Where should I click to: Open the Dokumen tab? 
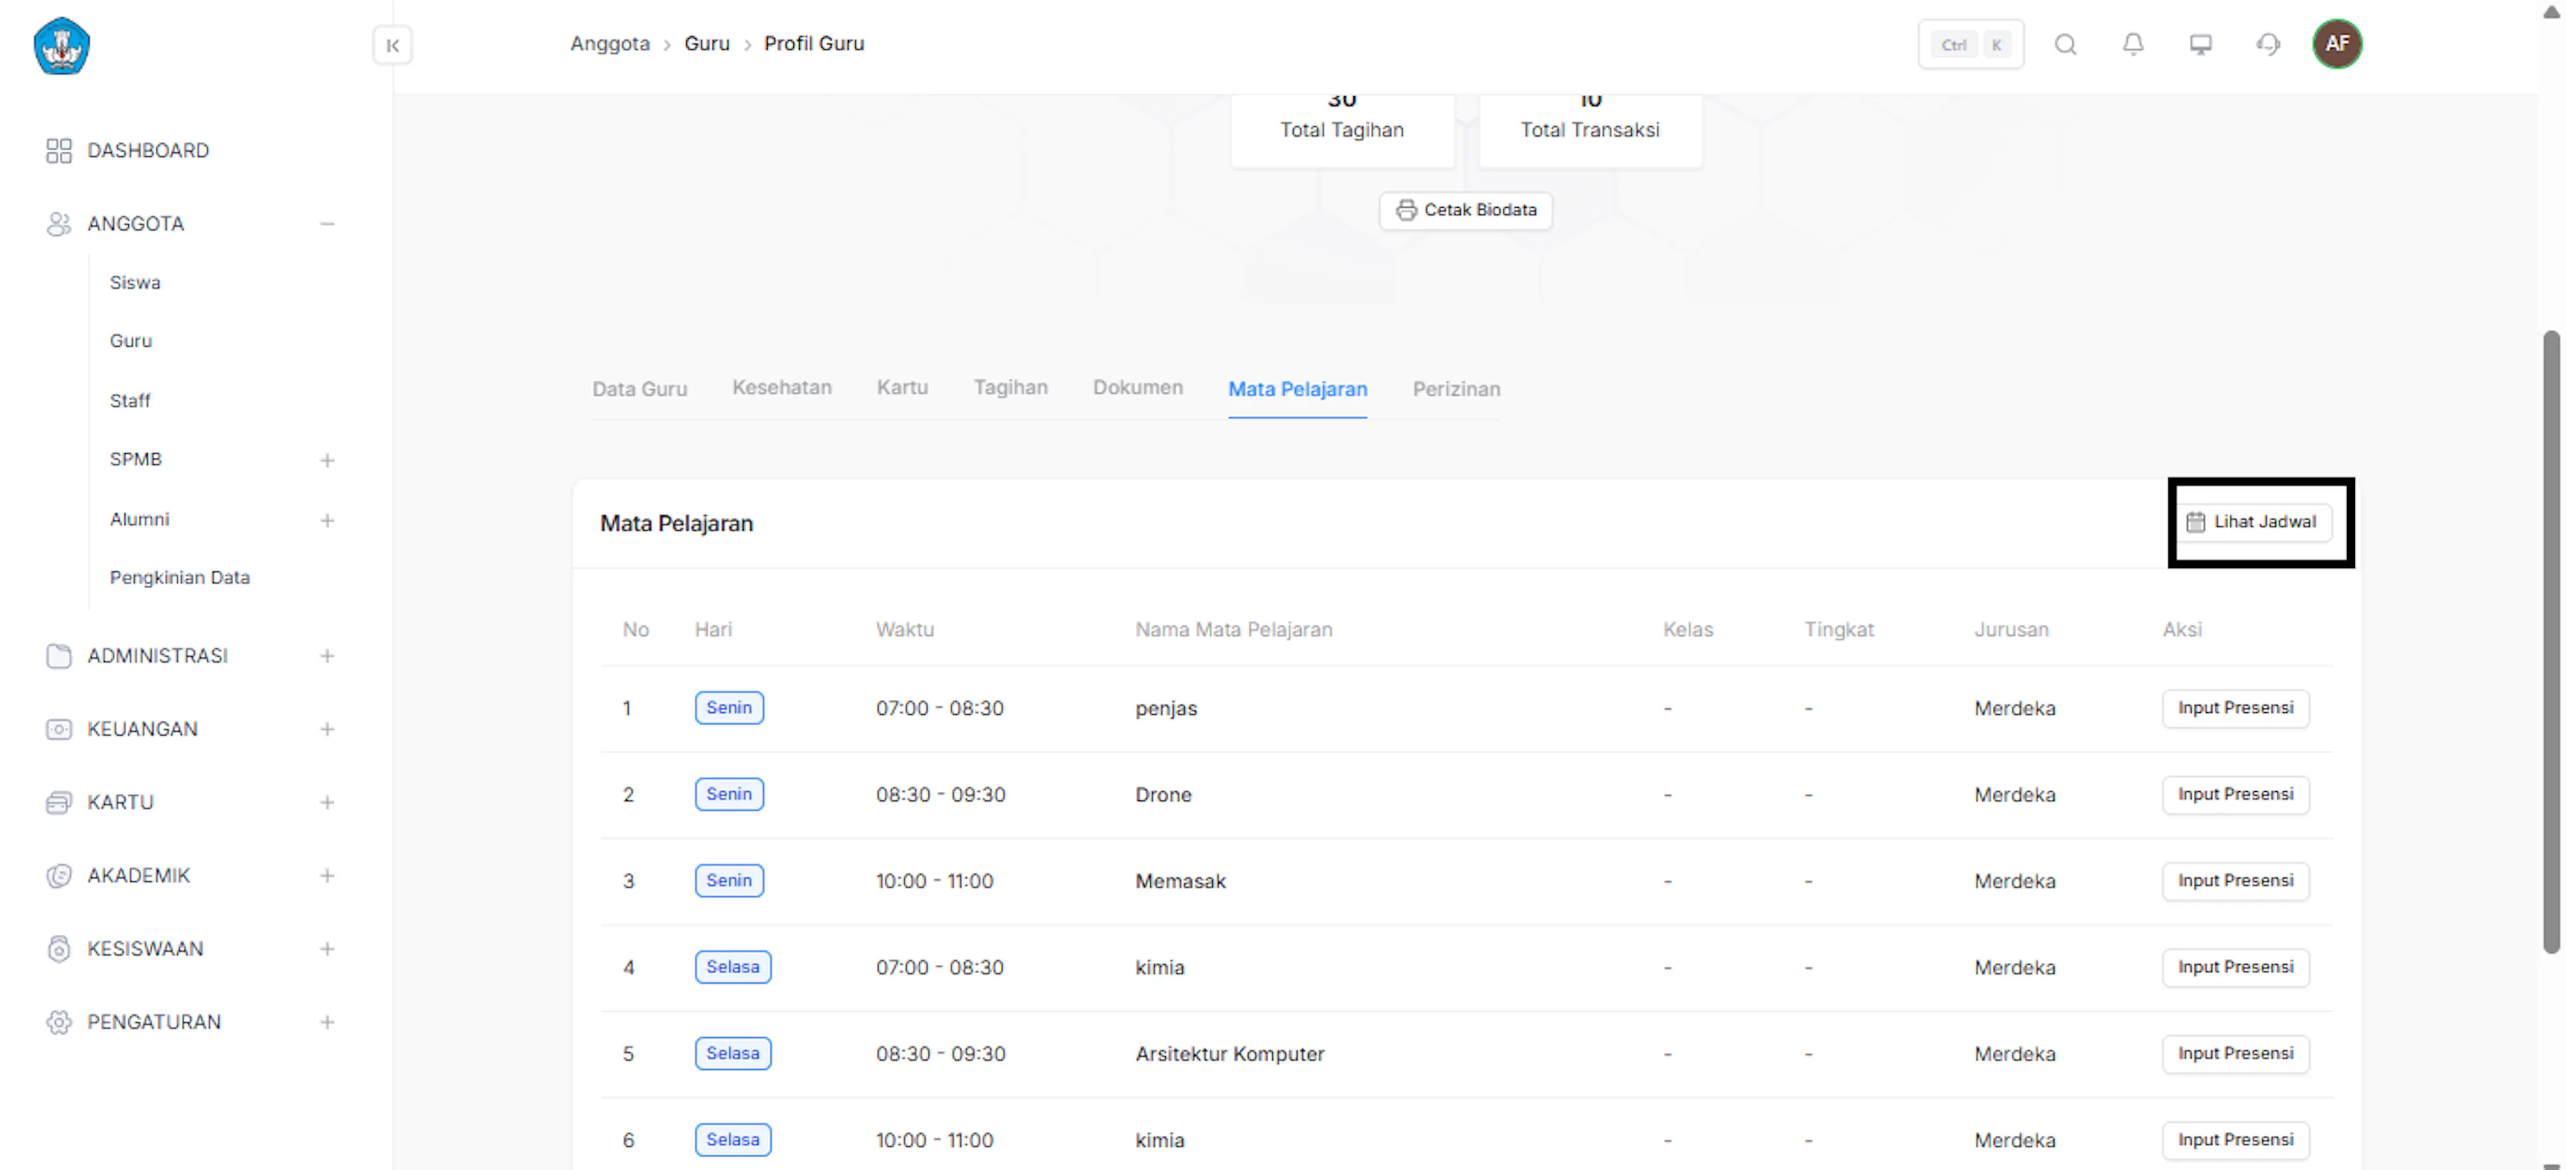tap(1137, 388)
